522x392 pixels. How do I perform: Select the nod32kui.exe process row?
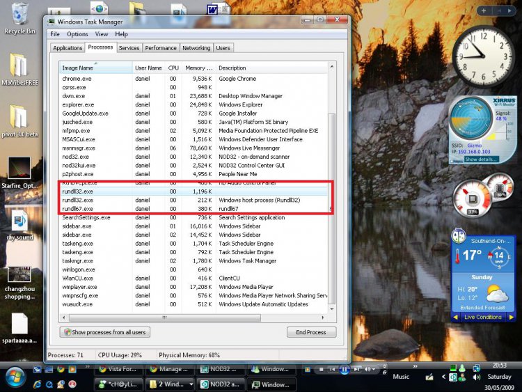[x=193, y=165]
